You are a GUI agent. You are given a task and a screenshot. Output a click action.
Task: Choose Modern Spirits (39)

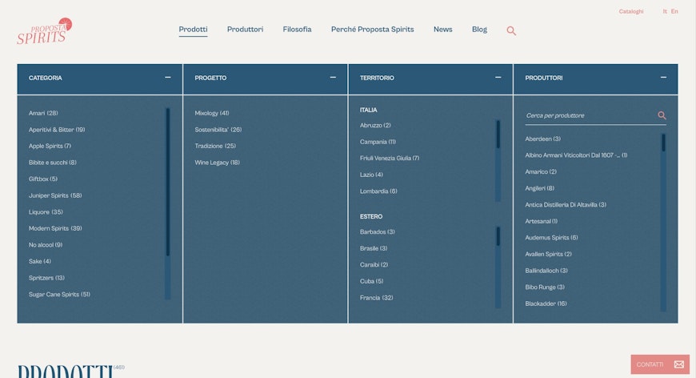[55, 228]
